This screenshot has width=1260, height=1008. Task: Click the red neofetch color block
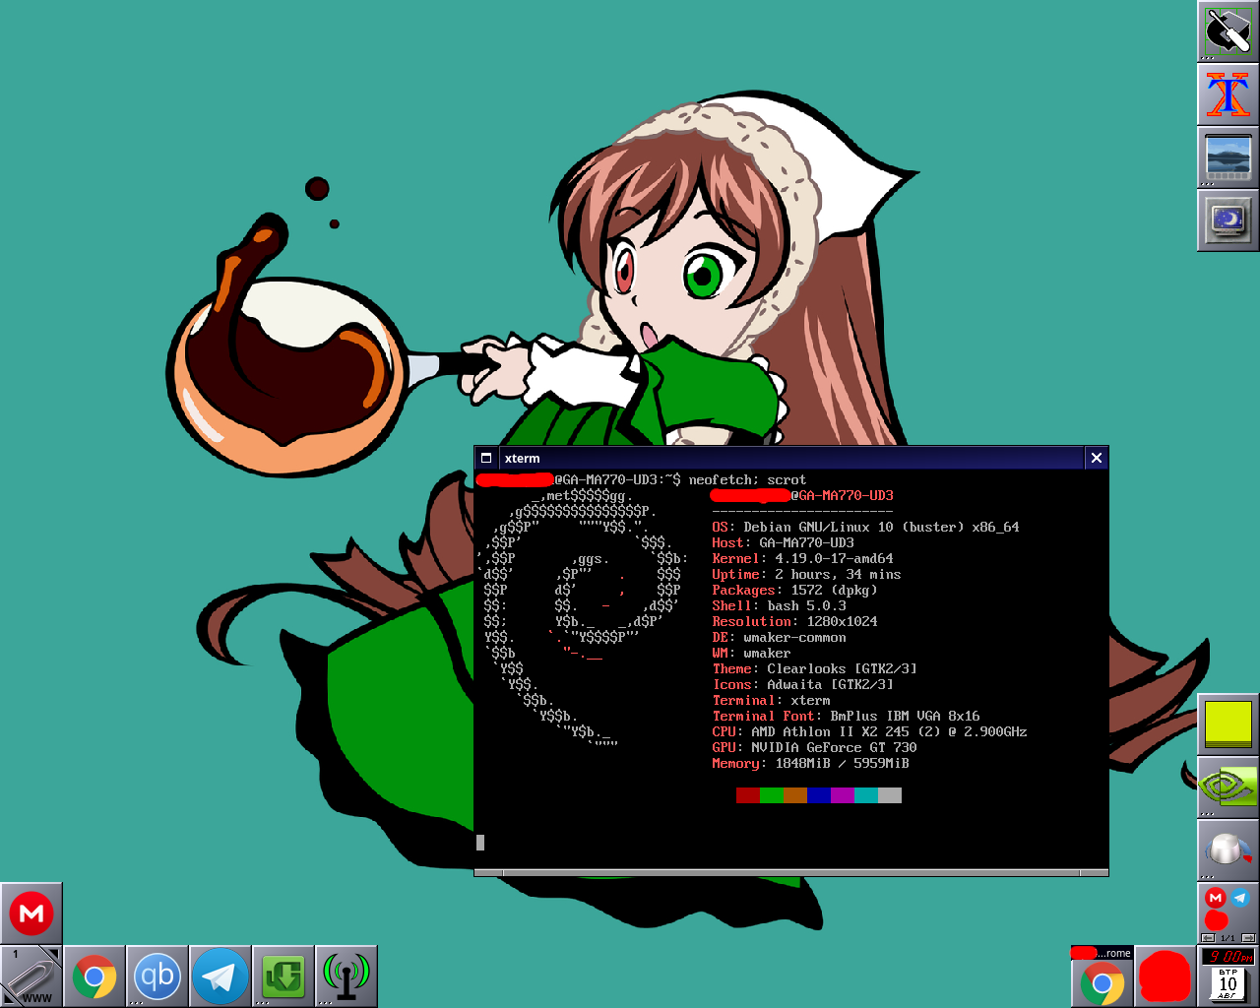747,795
